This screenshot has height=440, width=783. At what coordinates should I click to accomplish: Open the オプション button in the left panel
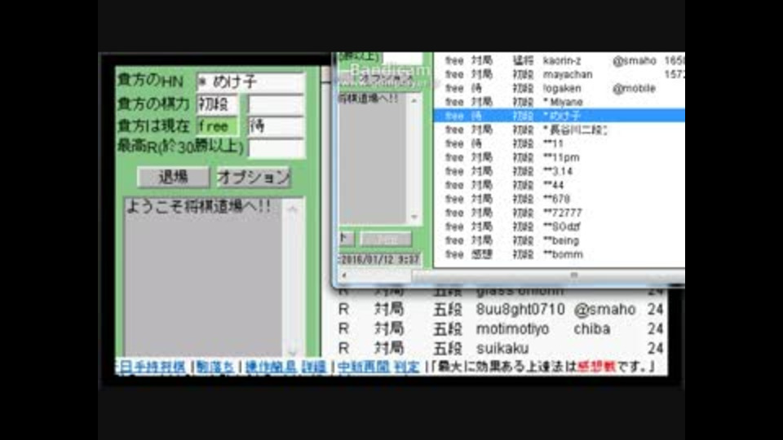pos(253,177)
